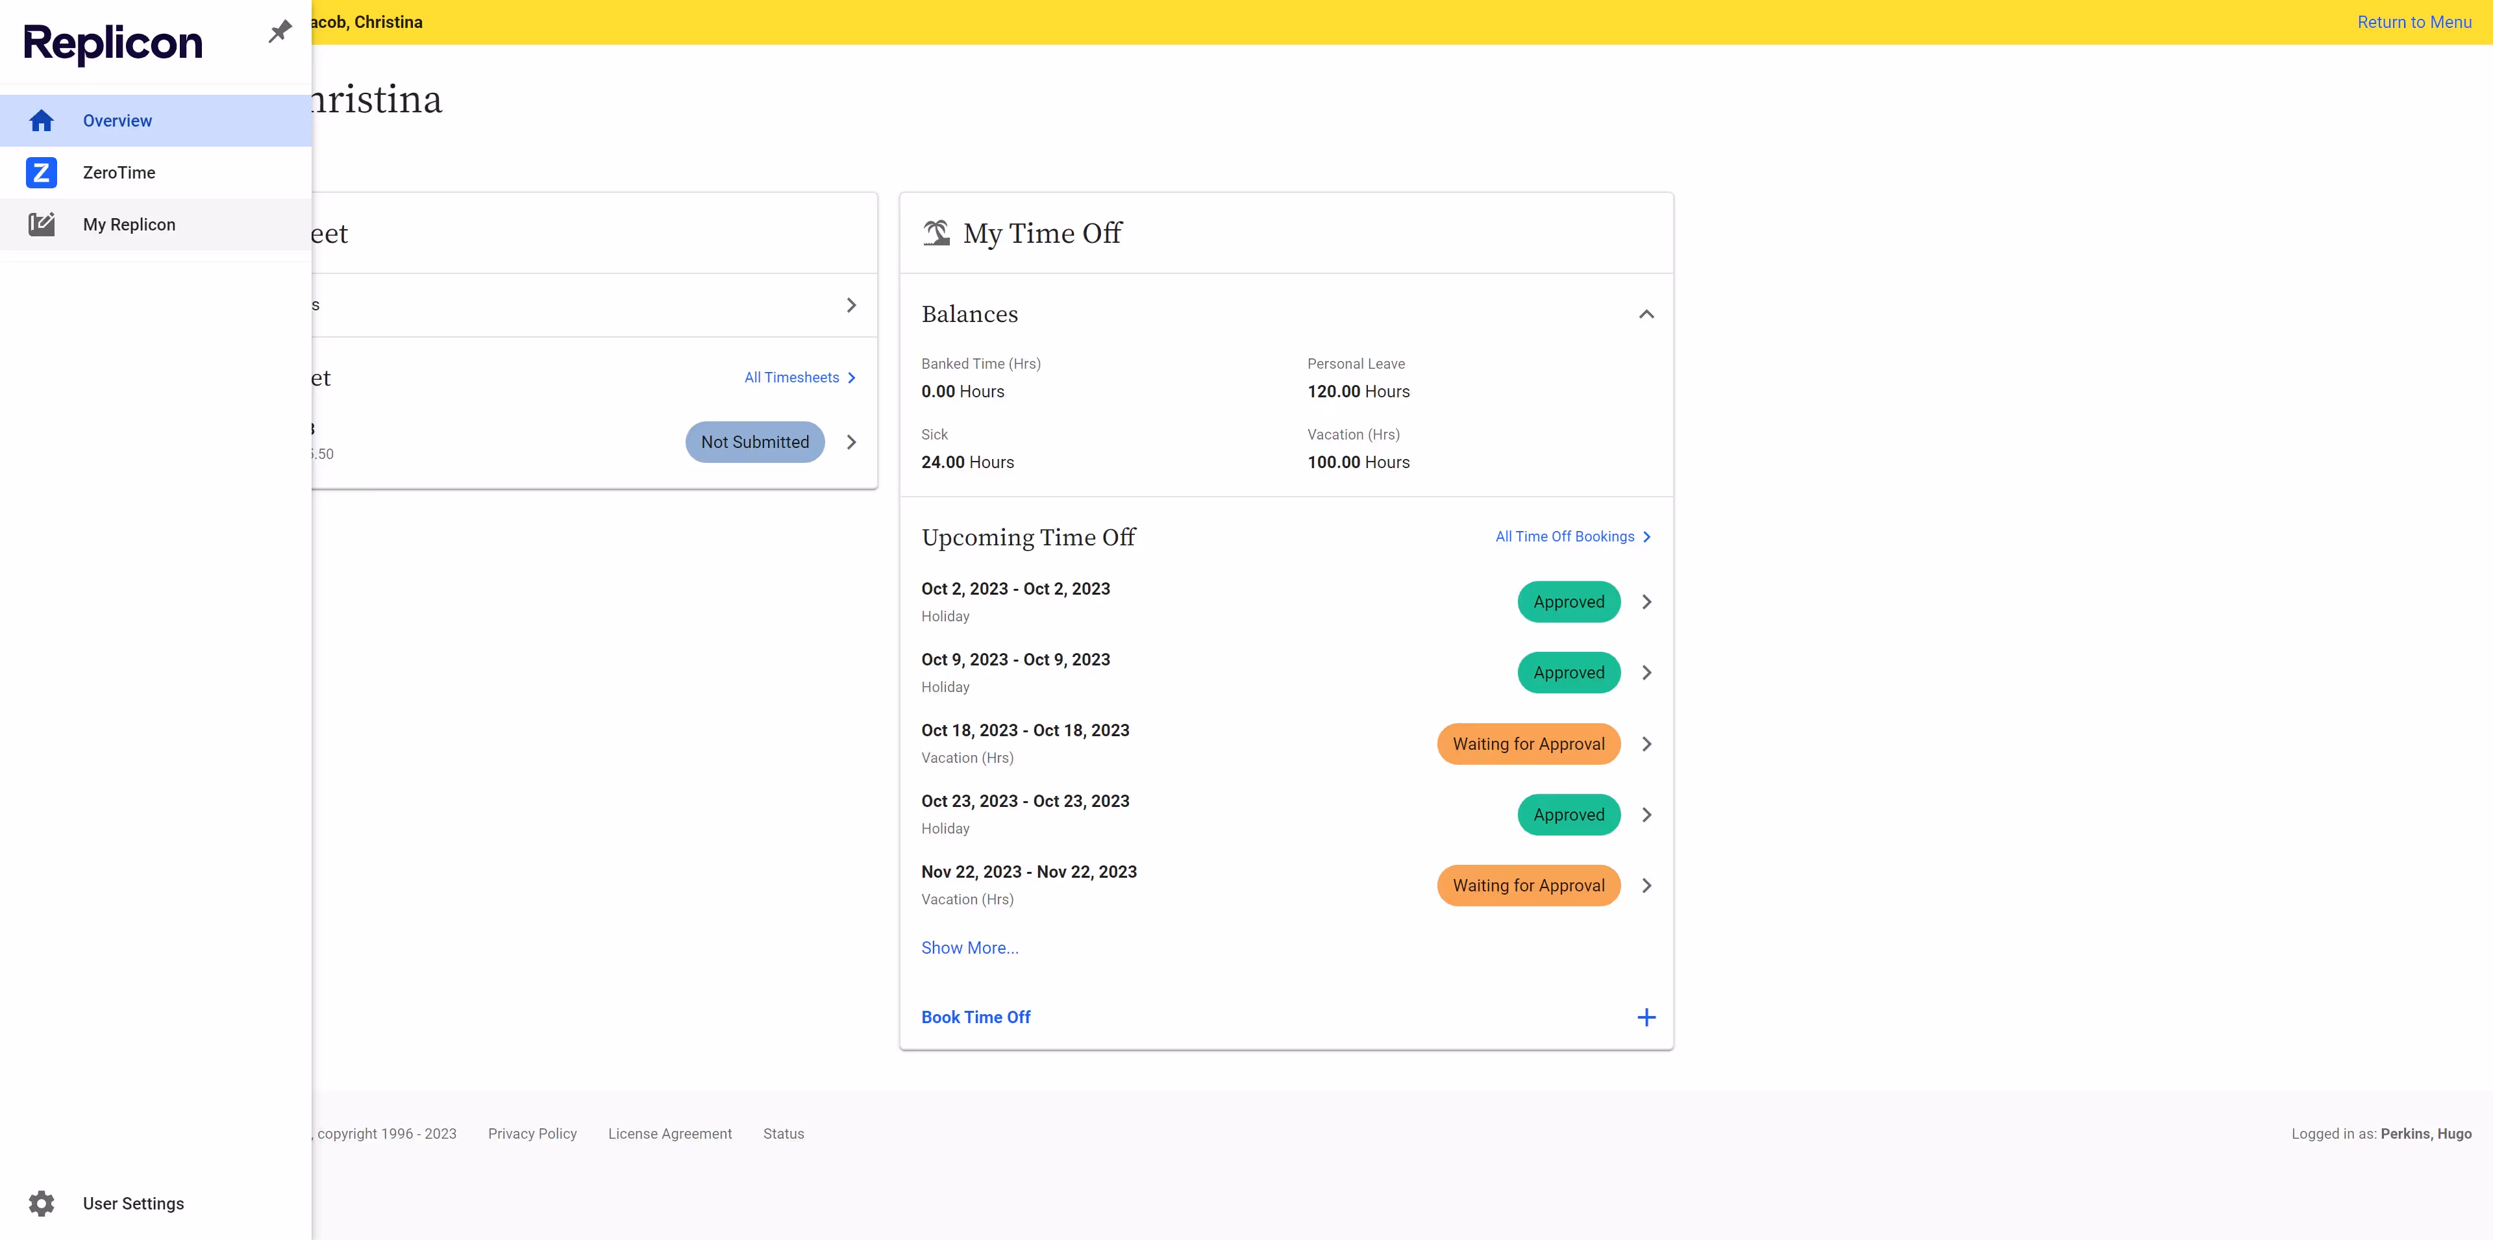Click the ZeroTime Z icon

tap(41, 172)
